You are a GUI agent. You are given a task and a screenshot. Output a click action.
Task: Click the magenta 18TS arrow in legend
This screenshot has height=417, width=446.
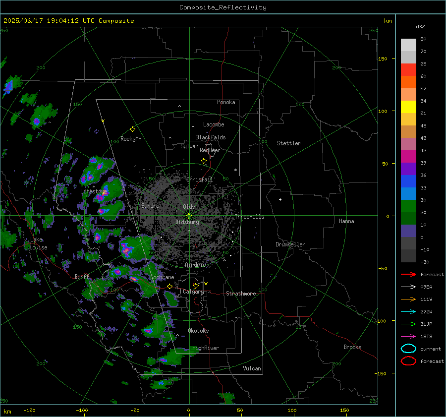(408, 337)
